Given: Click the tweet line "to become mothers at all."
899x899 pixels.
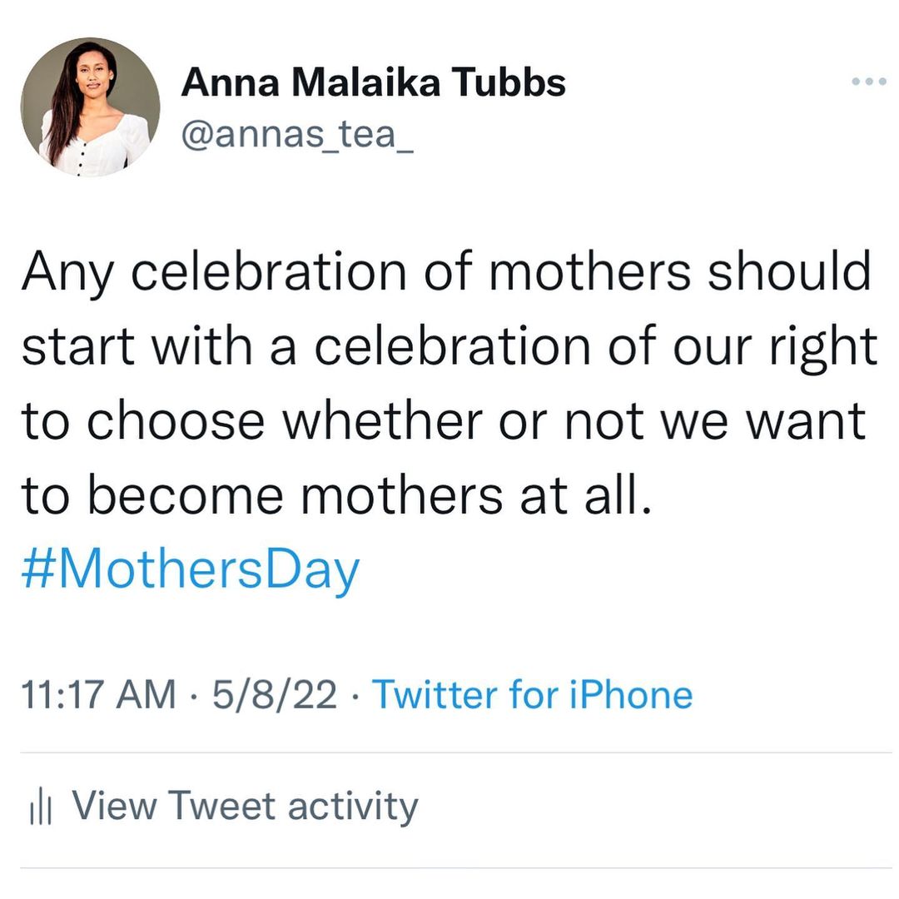Looking at the screenshot, I should point(334,496).
